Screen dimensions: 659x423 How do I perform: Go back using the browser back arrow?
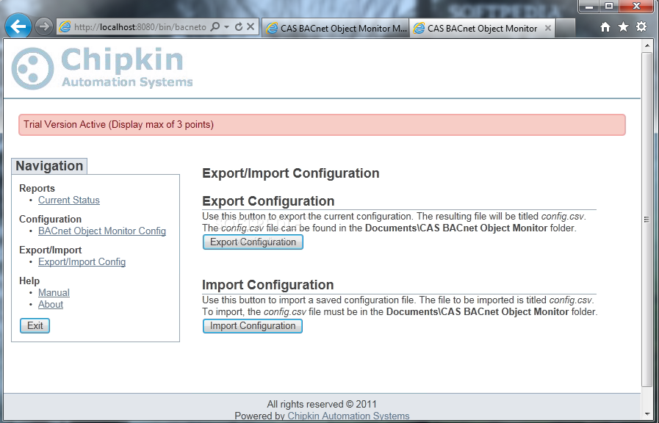click(18, 27)
